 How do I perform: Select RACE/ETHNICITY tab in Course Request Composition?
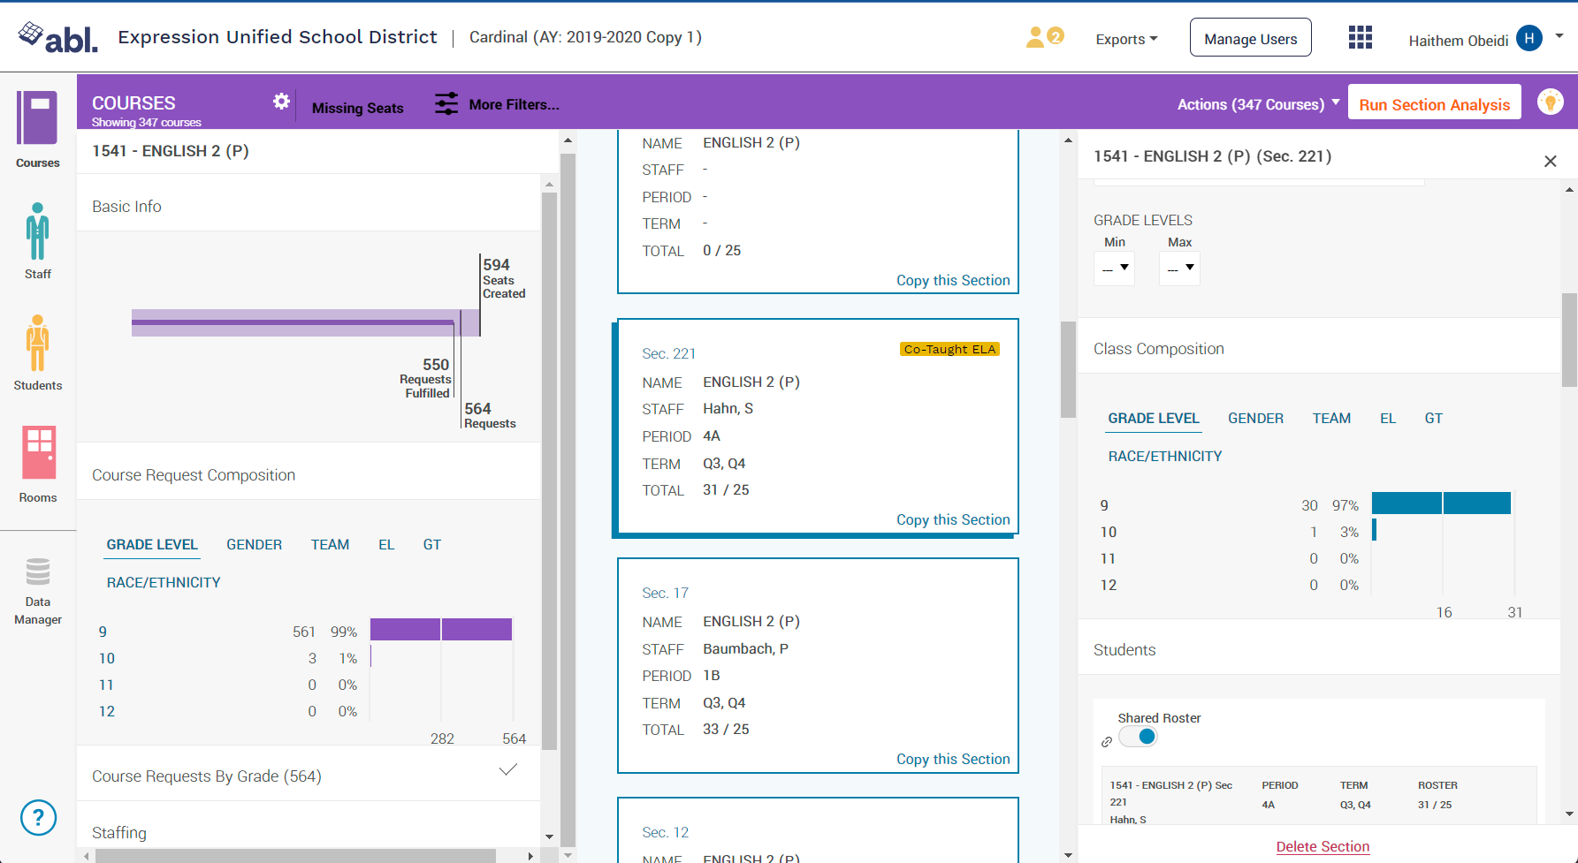point(164,582)
